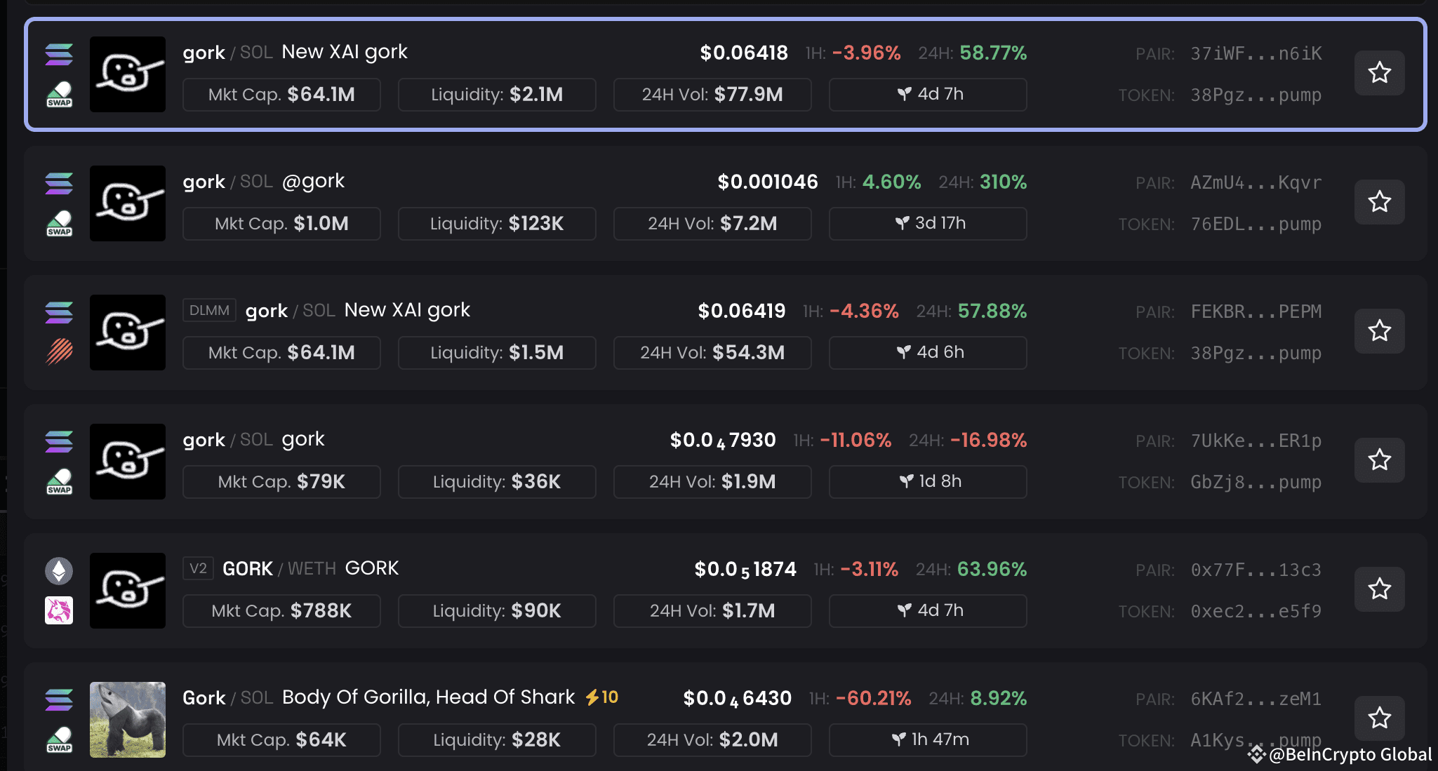Click Liquidity $1.5M box in DLMM row
The width and height of the screenshot is (1438, 771).
[x=496, y=353]
